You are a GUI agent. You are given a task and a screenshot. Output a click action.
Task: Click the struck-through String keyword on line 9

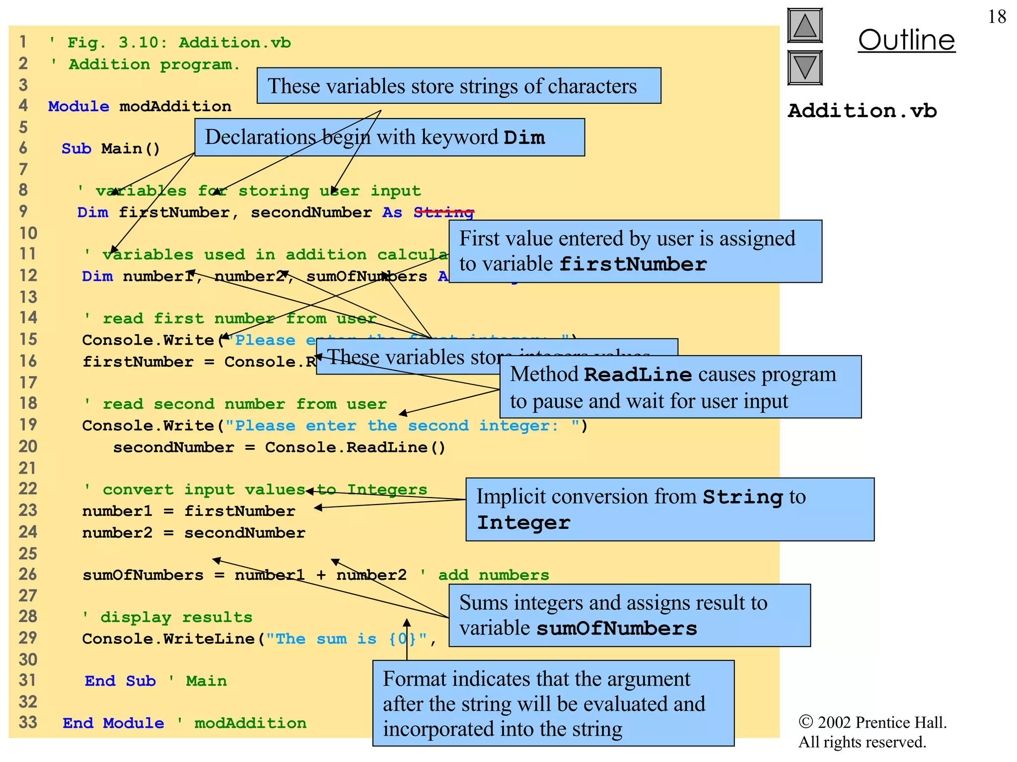[443, 213]
